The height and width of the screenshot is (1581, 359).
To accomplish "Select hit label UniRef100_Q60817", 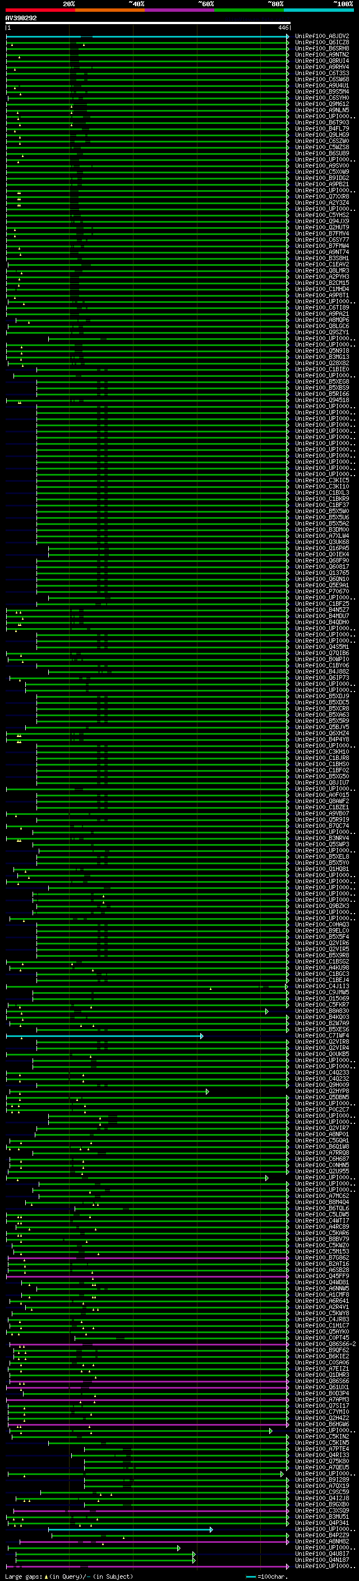I will tap(321, 566).
